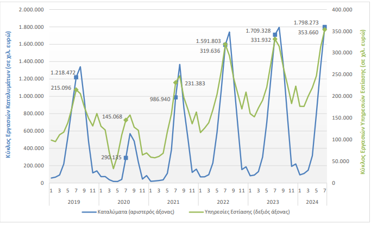Click the left axis title Κύκλος Εργασιών Καταλυμάτων
This screenshot has height=225, width=371.
(x=8, y=96)
